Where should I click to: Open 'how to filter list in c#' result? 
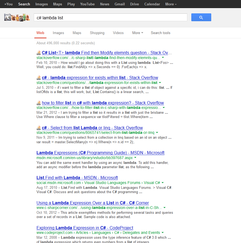click(103, 103)
